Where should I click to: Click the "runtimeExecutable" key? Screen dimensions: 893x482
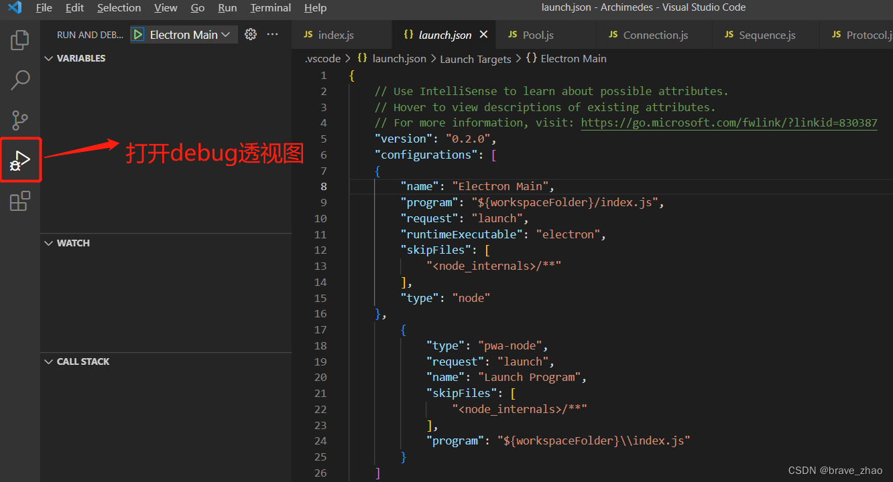coord(462,235)
